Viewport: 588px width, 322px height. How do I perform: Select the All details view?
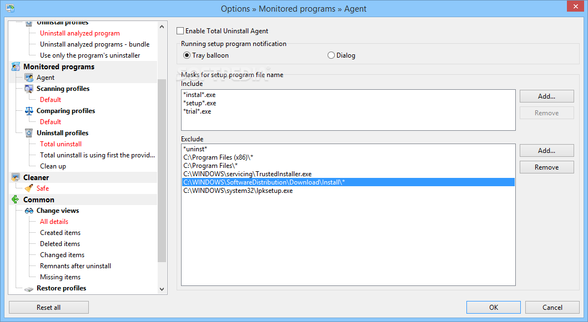tap(54, 222)
